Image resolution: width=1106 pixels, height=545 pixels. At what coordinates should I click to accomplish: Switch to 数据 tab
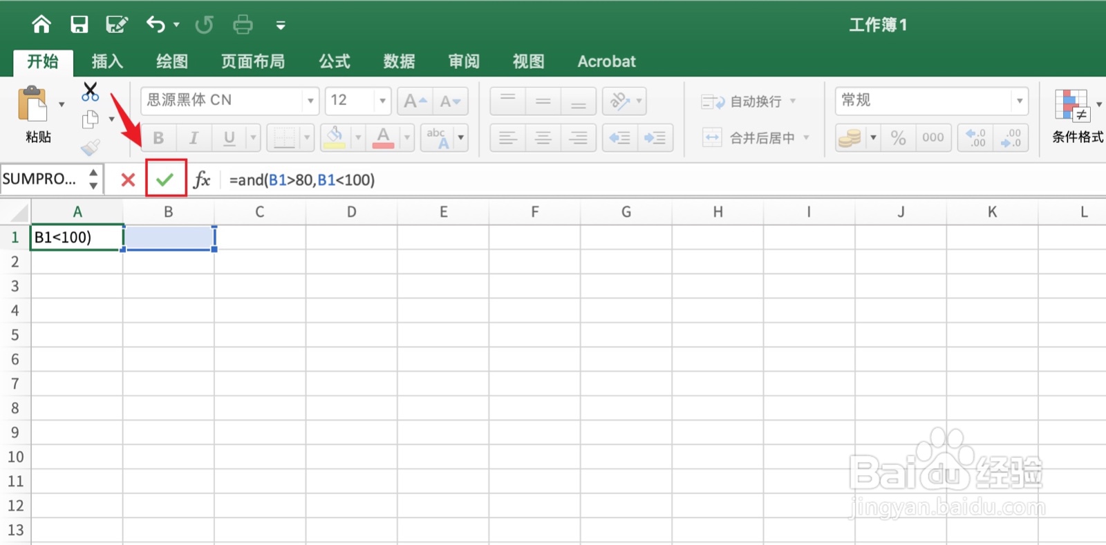click(400, 61)
